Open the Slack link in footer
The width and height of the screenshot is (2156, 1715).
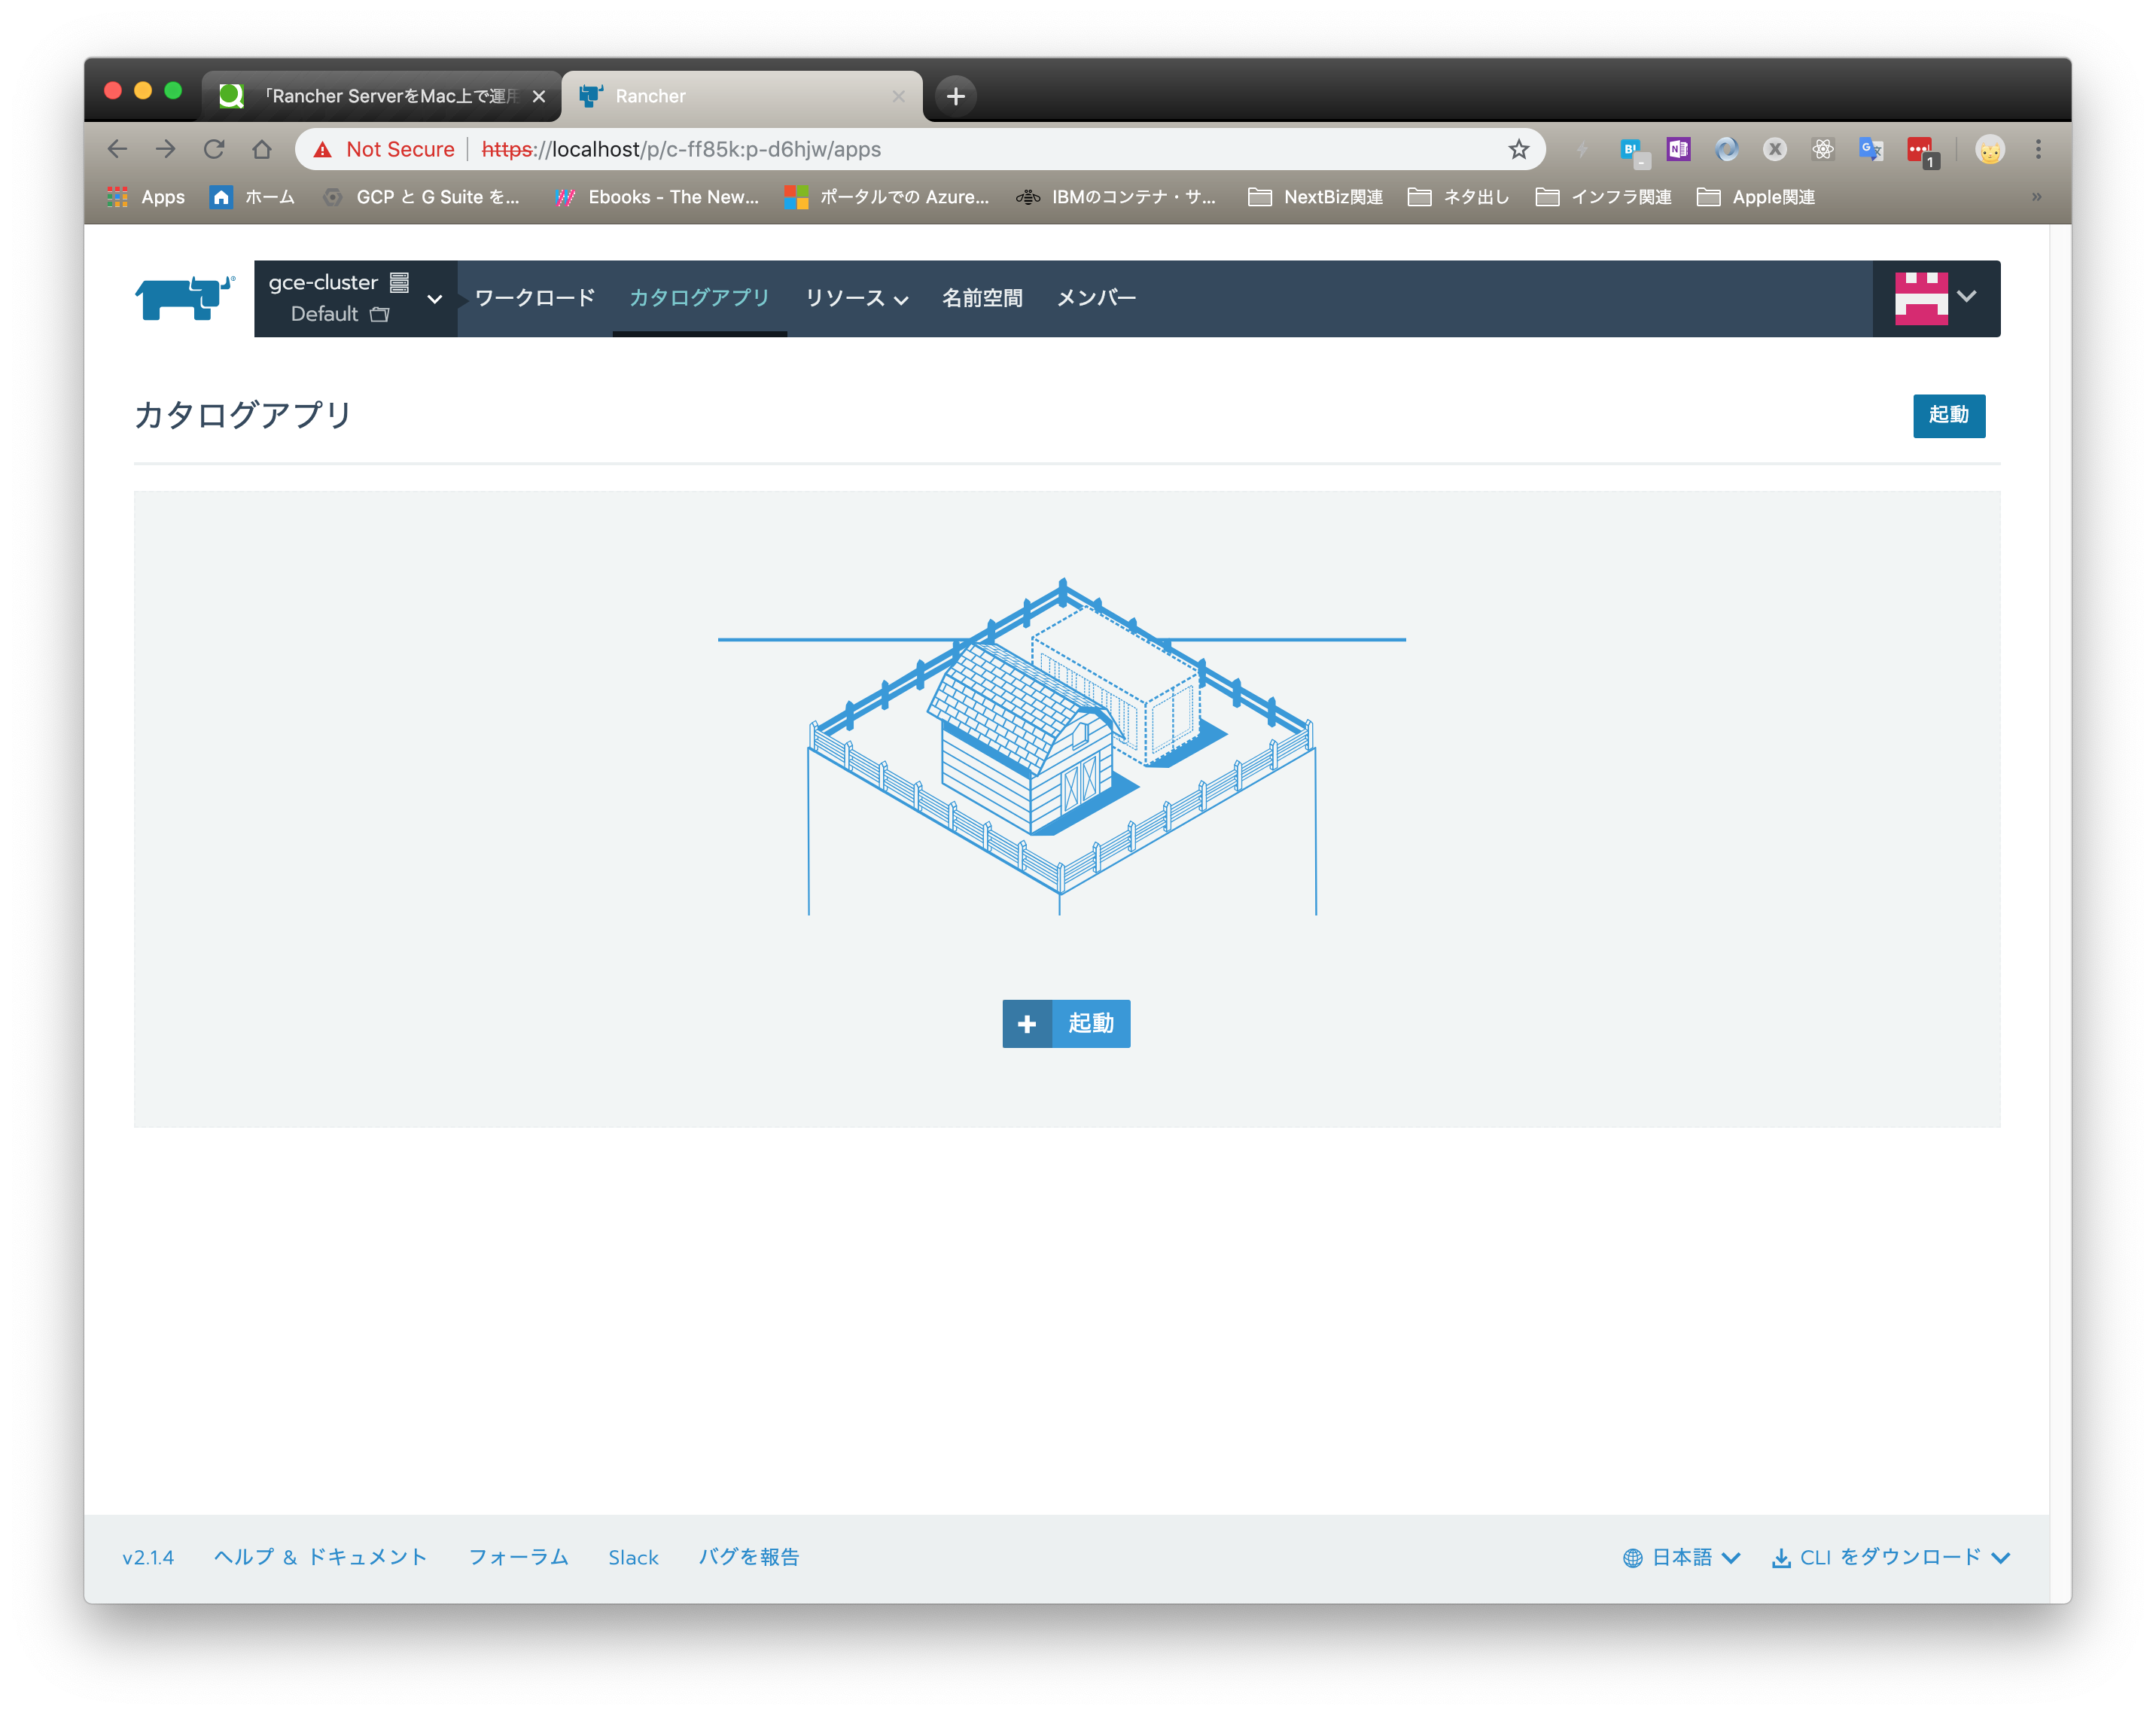point(633,1557)
